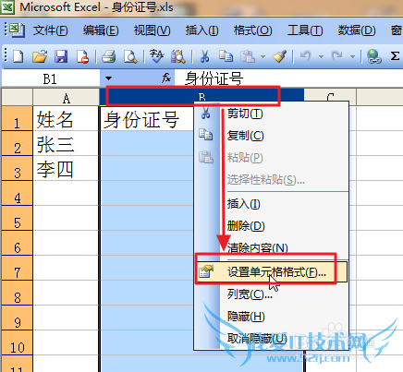Insert Hyperlink using the globe icon
403x372 pixels.
click(374, 56)
